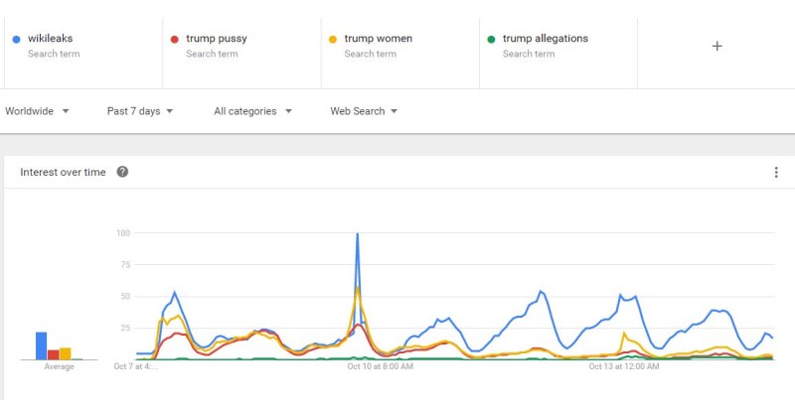Open the chart's three-dot options menu
This screenshot has height=417, width=795.
[x=776, y=173]
